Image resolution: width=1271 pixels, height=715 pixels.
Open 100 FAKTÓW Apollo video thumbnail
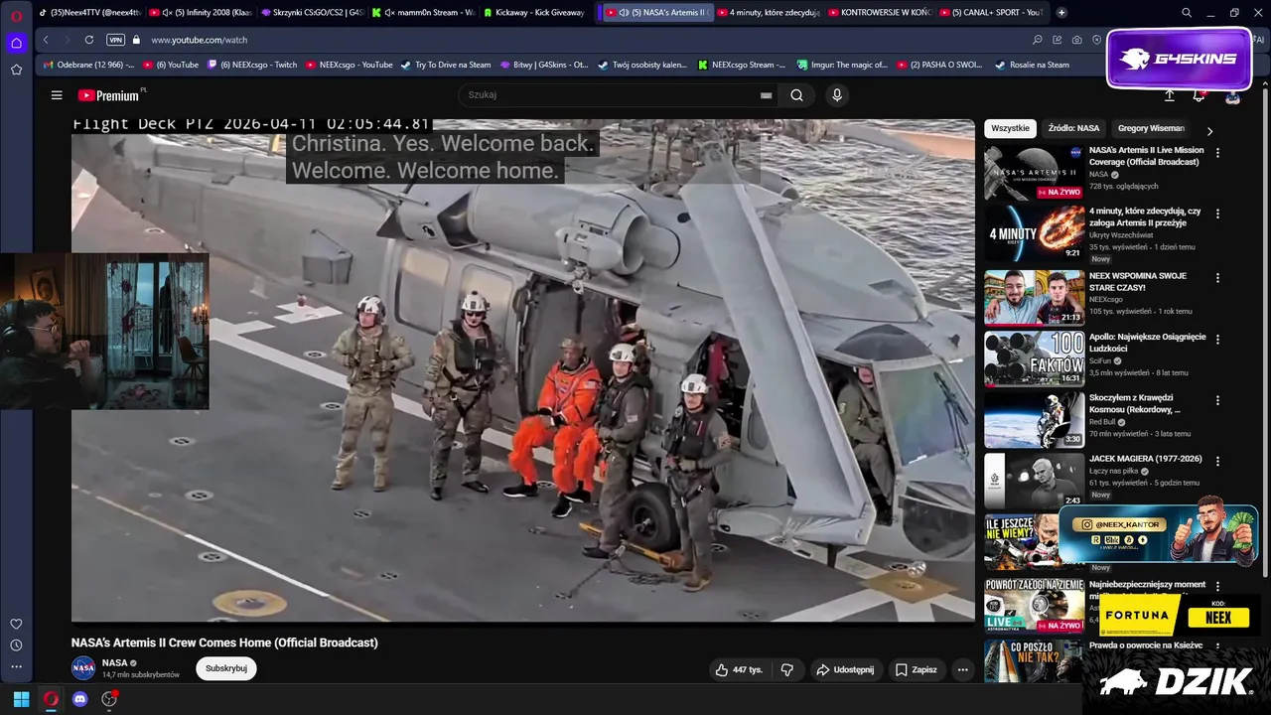[x=1034, y=357]
